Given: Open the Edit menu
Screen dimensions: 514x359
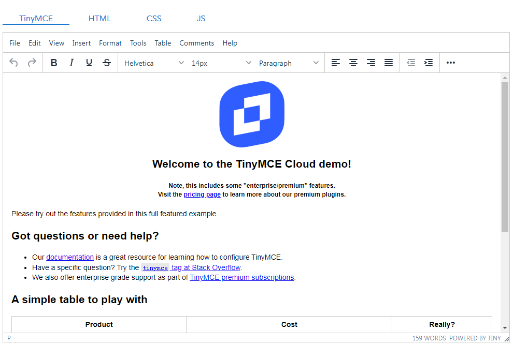Looking at the screenshot, I should click(x=34, y=43).
